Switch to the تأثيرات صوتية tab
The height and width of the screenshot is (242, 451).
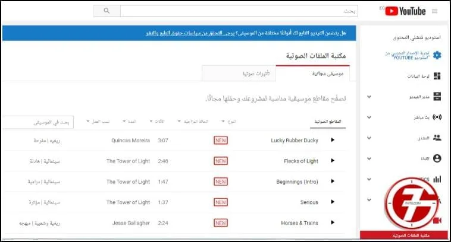(239, 74)
